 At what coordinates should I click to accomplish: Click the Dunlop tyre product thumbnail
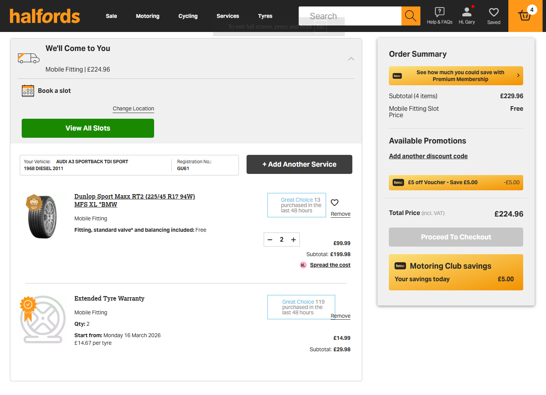click(x=42, y=217)
